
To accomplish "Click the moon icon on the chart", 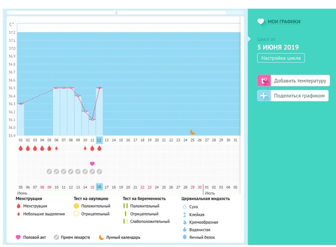I will (x=192, y=132).
